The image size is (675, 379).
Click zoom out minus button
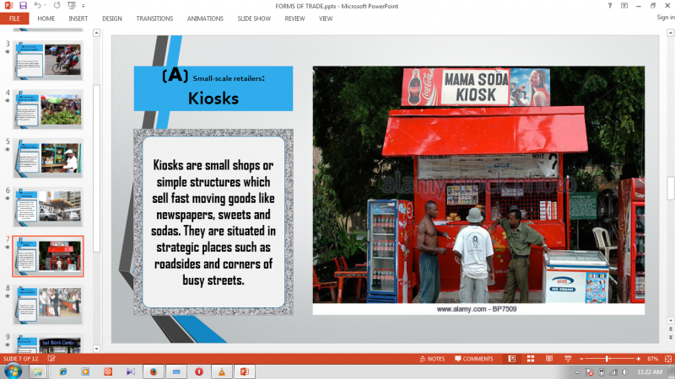(x=581, y=359)
